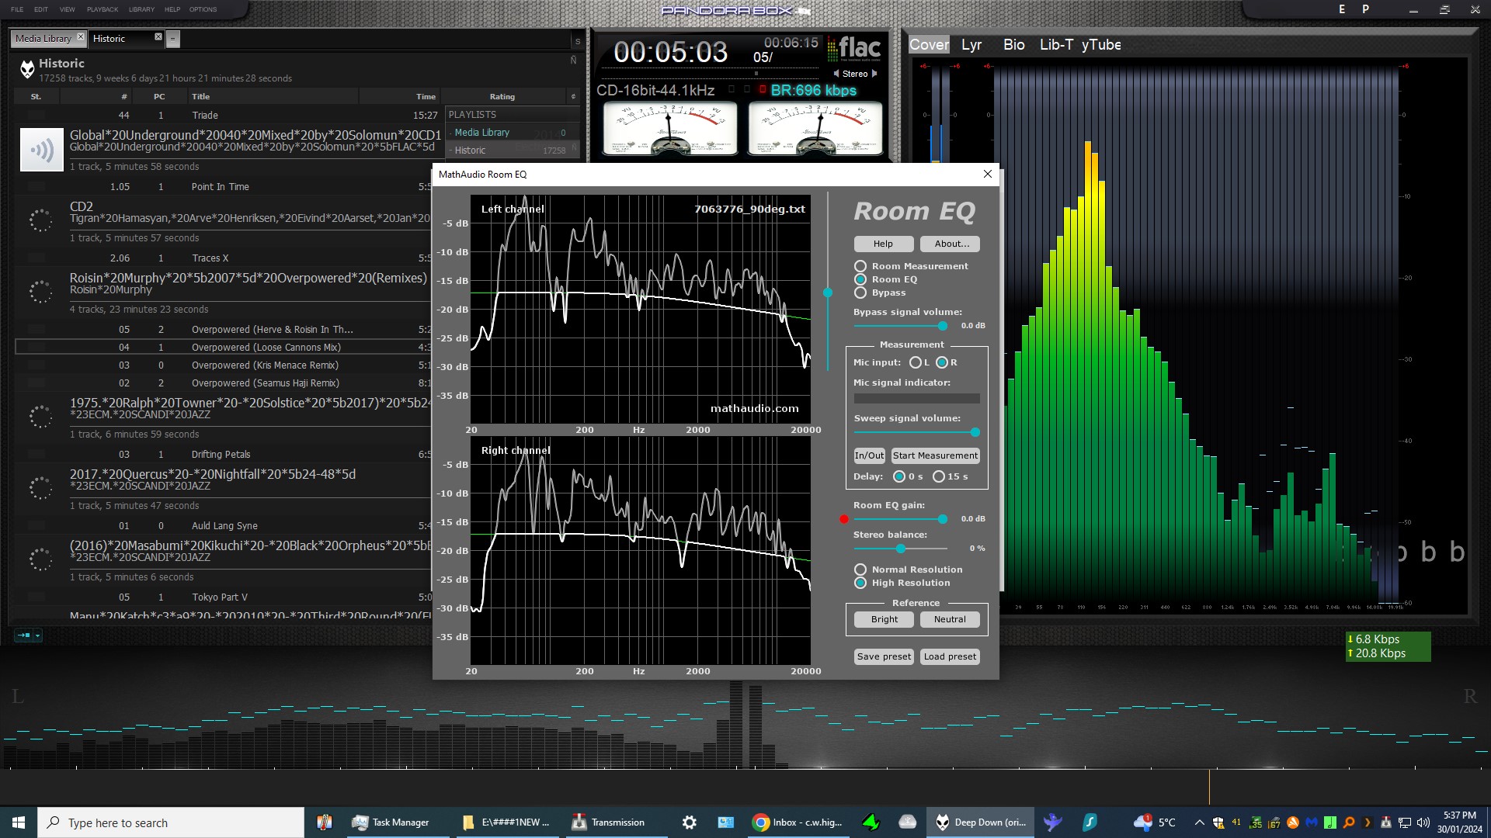Close the Historic playlist tab
1491x838 pixels.
point(158,37)
